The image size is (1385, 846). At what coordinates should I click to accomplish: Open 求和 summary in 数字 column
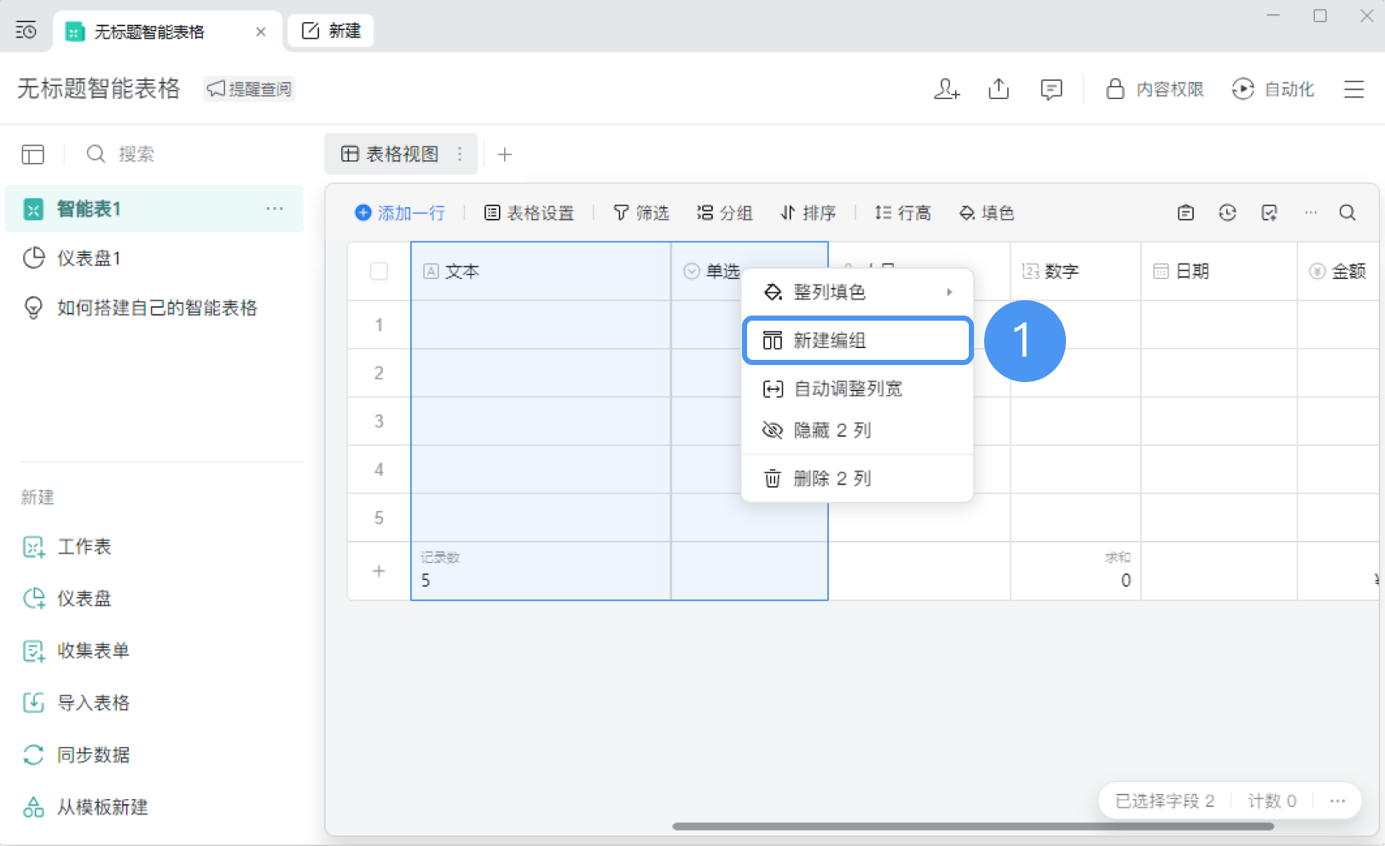[x=1075, y=571]
